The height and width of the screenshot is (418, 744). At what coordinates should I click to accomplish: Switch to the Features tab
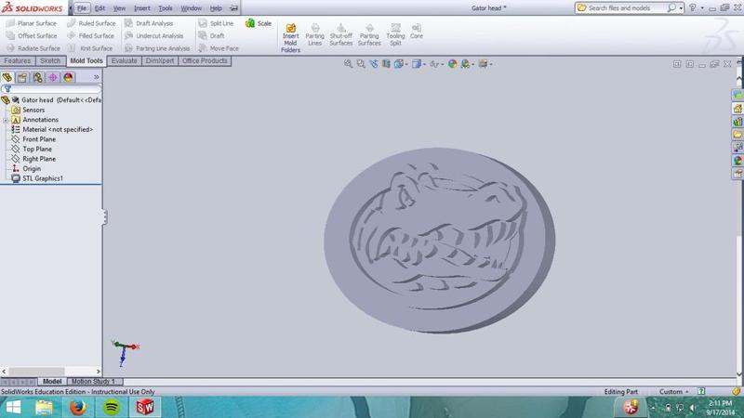tap(18, 61)
